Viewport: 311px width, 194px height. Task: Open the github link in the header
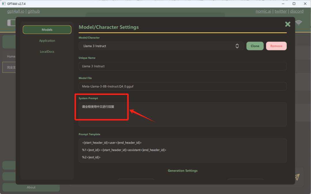click(x=34, y=11)
